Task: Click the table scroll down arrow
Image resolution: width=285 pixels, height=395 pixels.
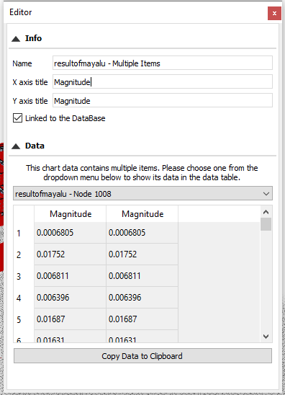Action: (x=266, y=337)
